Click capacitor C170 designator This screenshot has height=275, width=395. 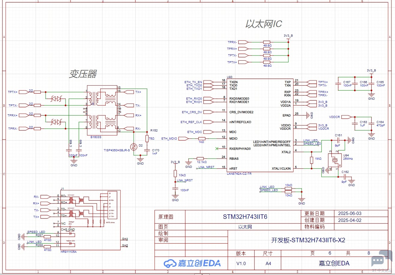click(156, 150)
